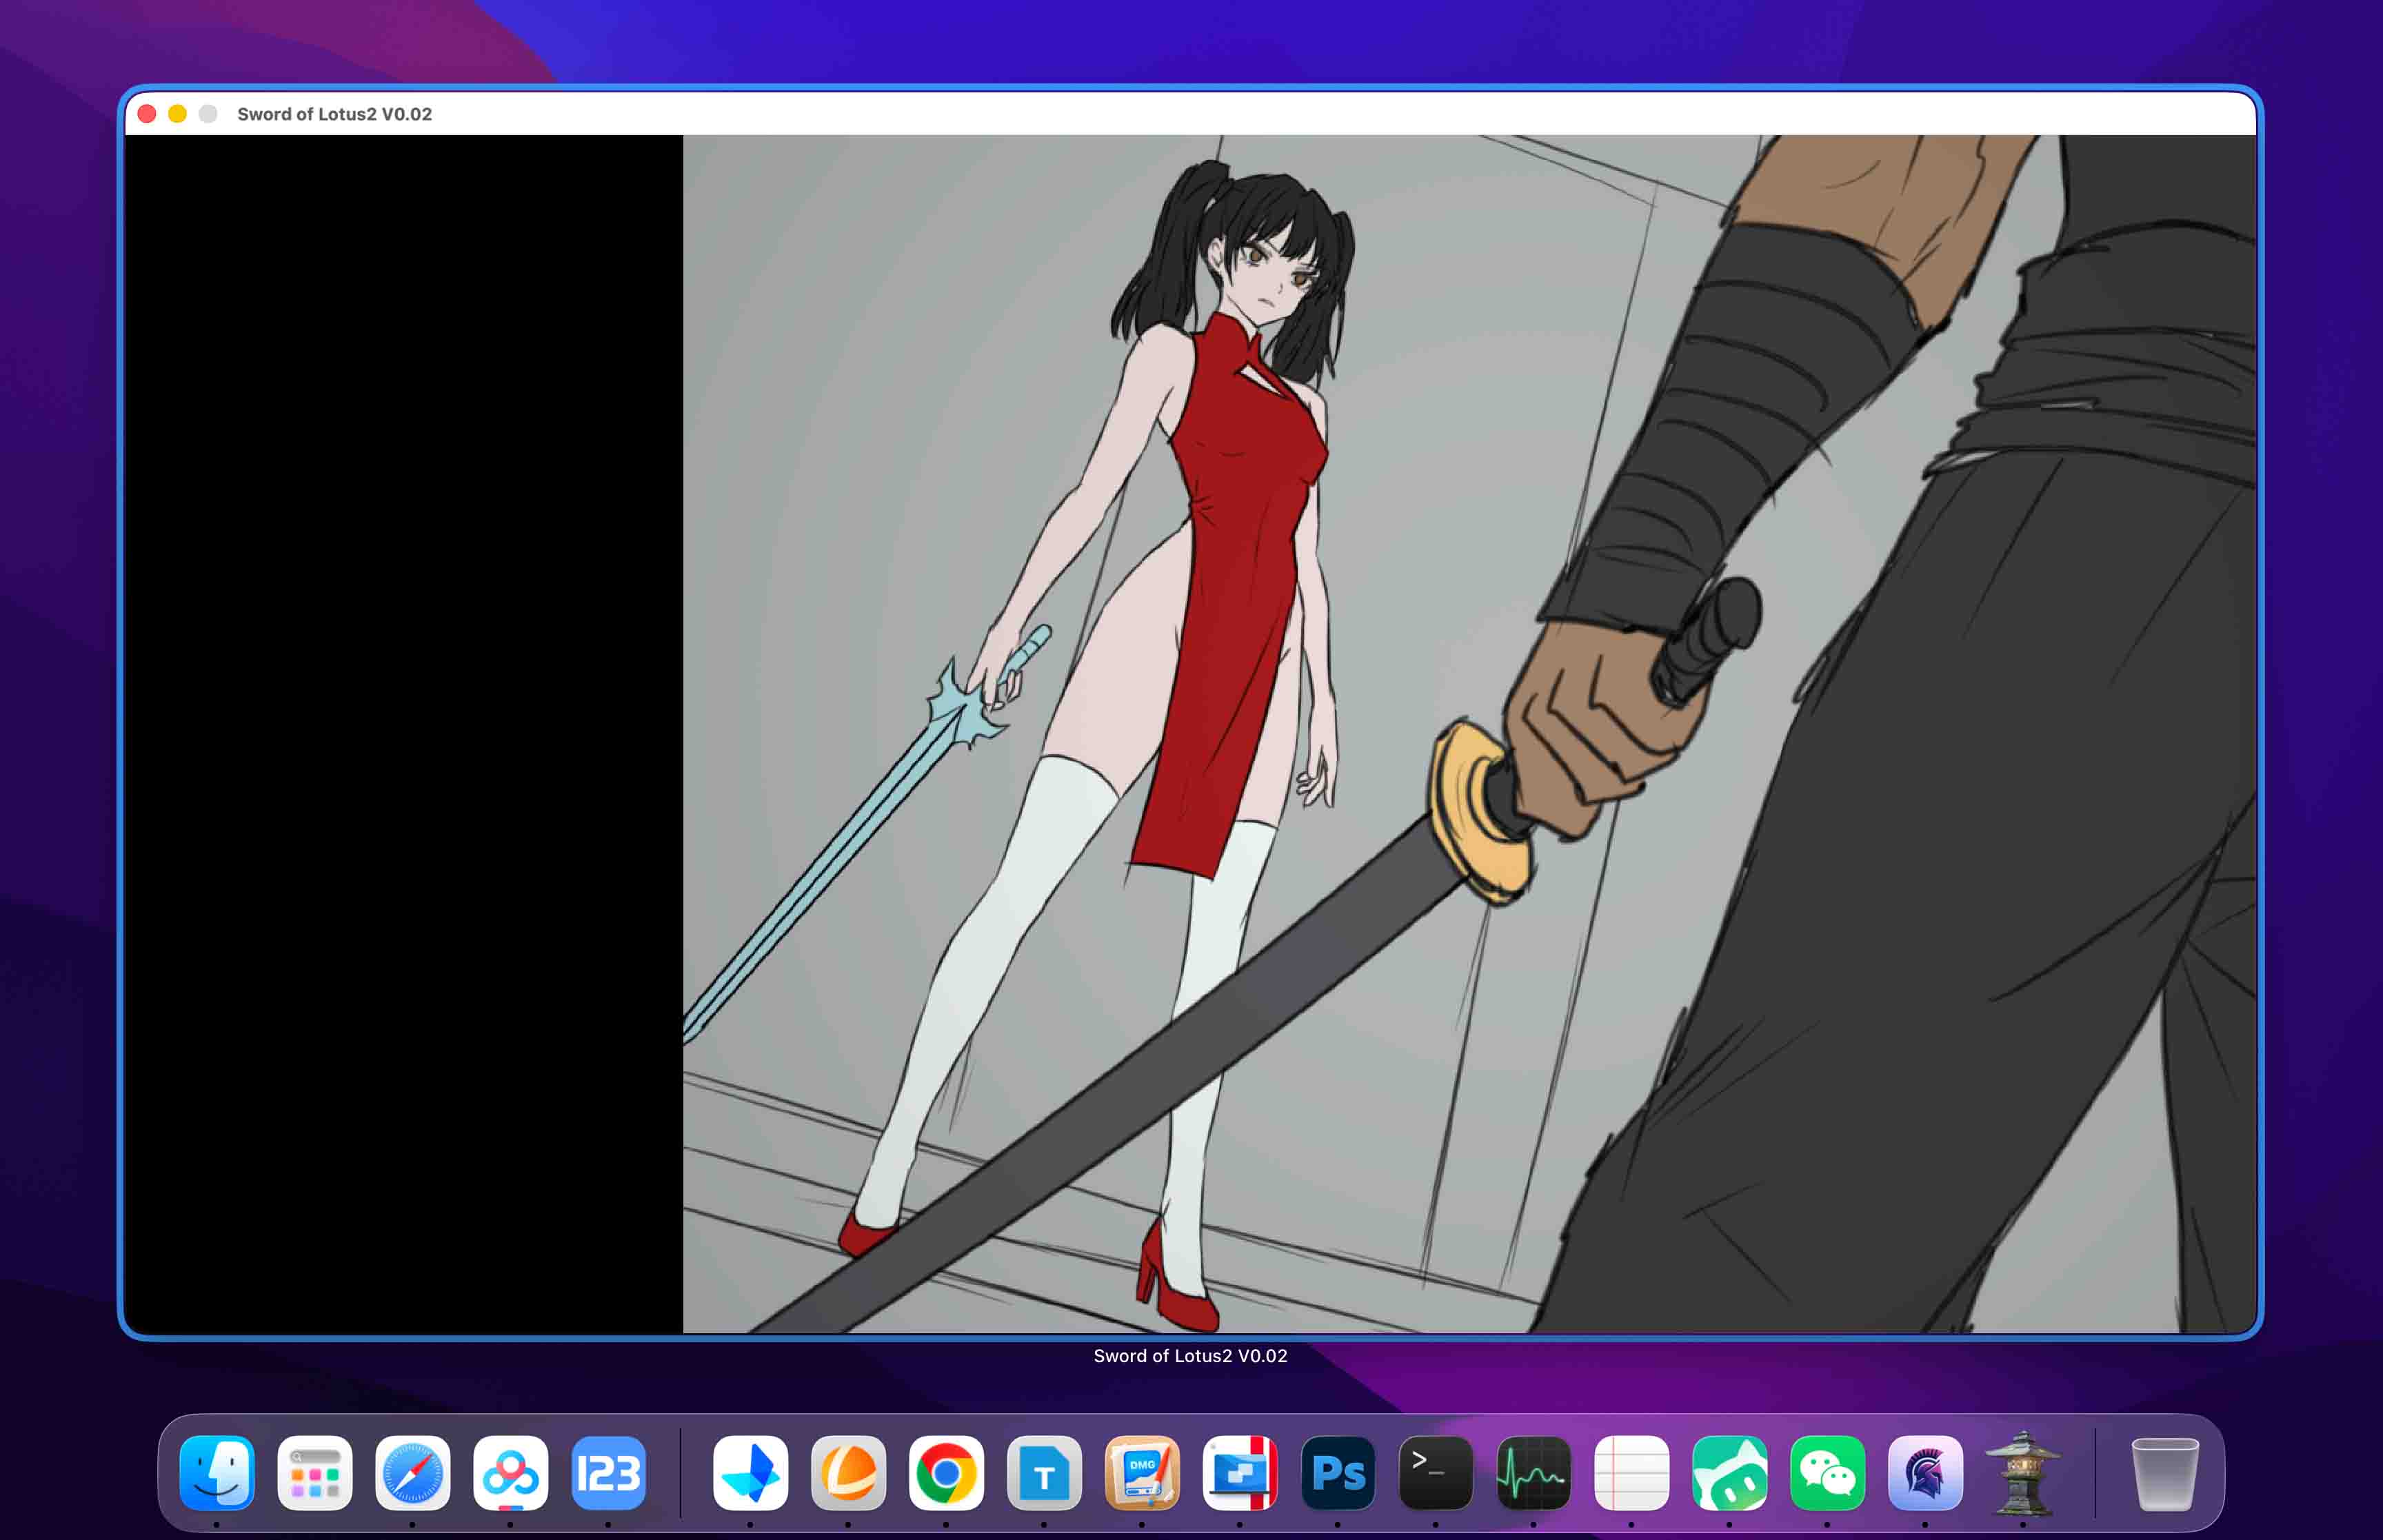Image resolution: width=2383 pixels, height=1540 pixels.
Task: Open Finder from the Dock
Action: click(217, 1472)
